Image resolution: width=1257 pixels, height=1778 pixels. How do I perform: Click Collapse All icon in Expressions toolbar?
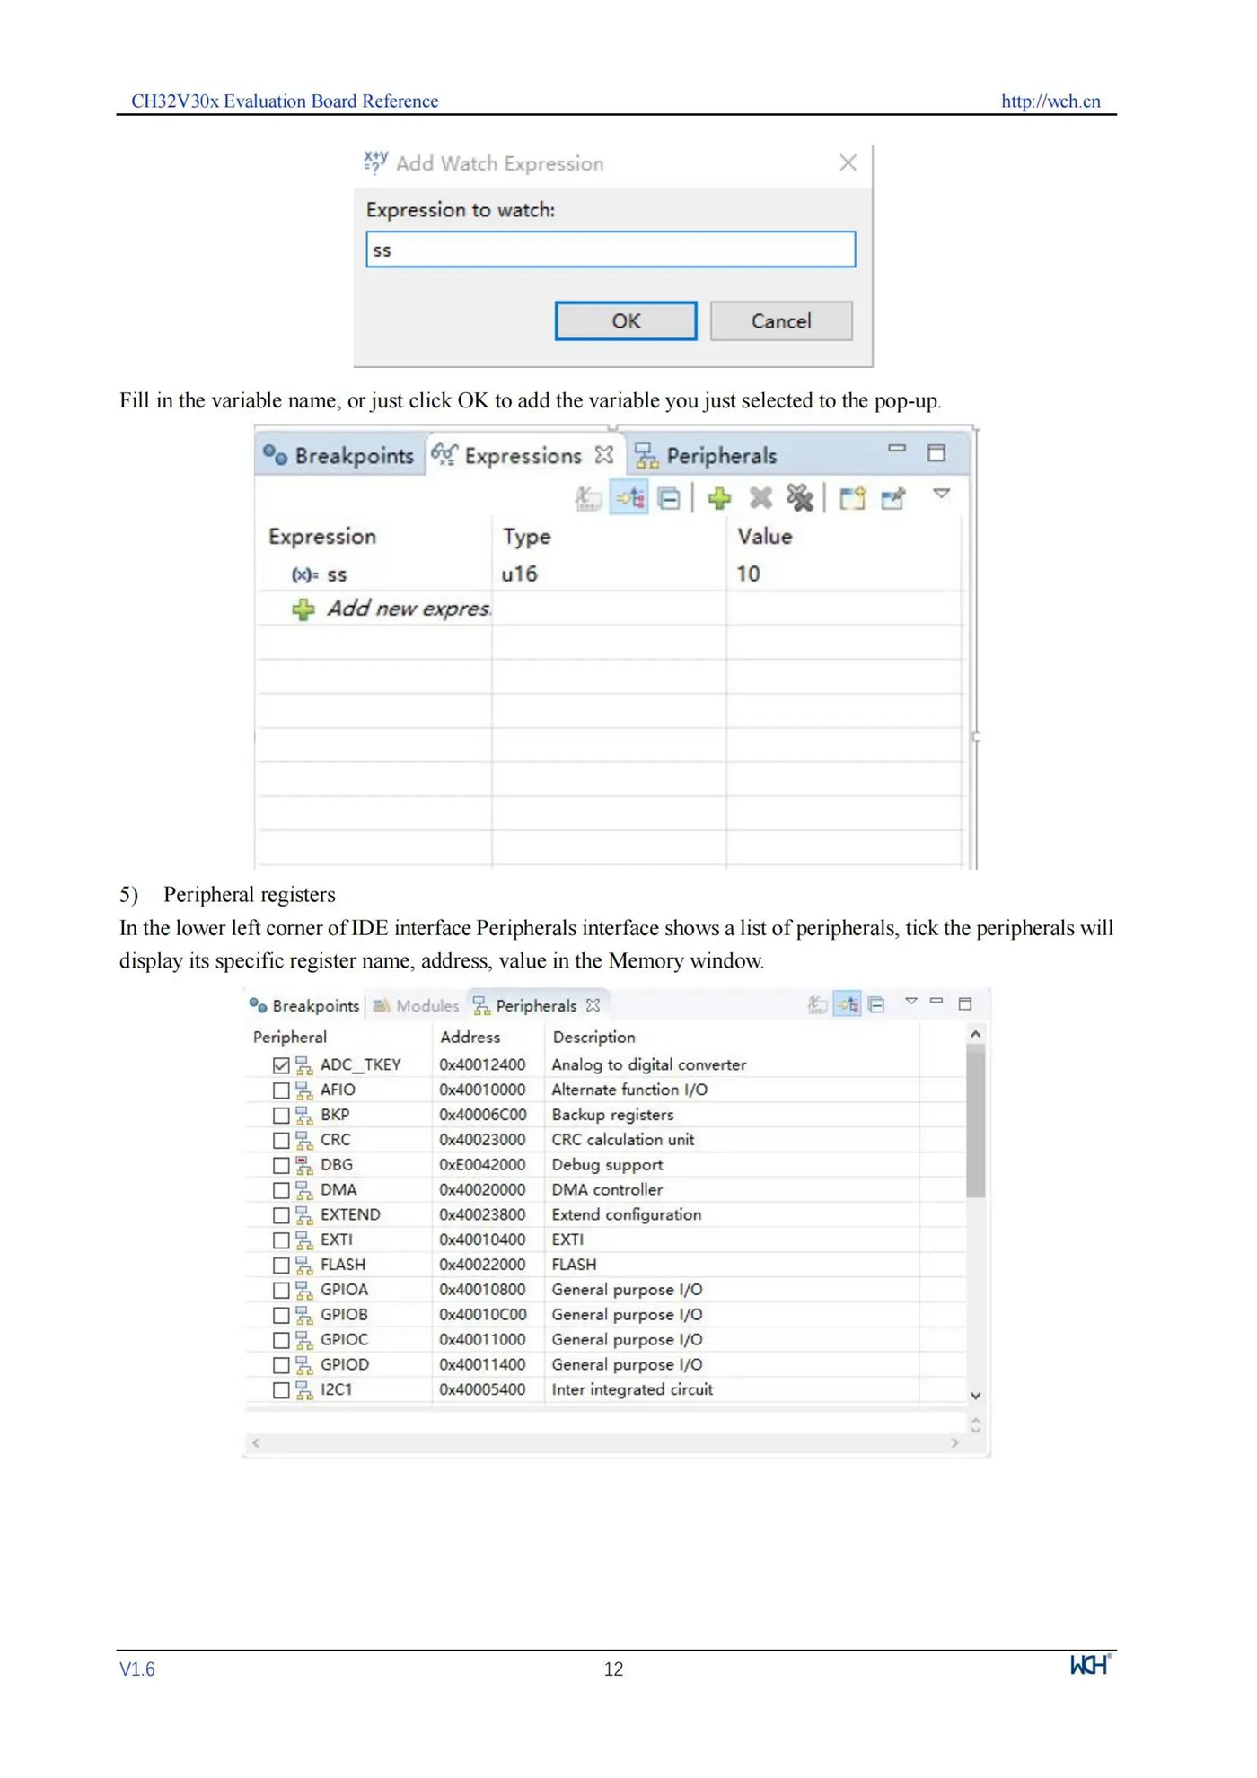670,498
